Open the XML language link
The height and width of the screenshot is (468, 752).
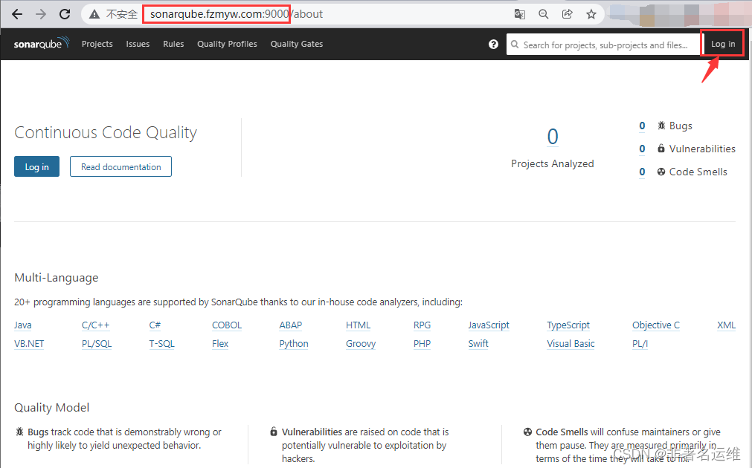tap(726, 325)
